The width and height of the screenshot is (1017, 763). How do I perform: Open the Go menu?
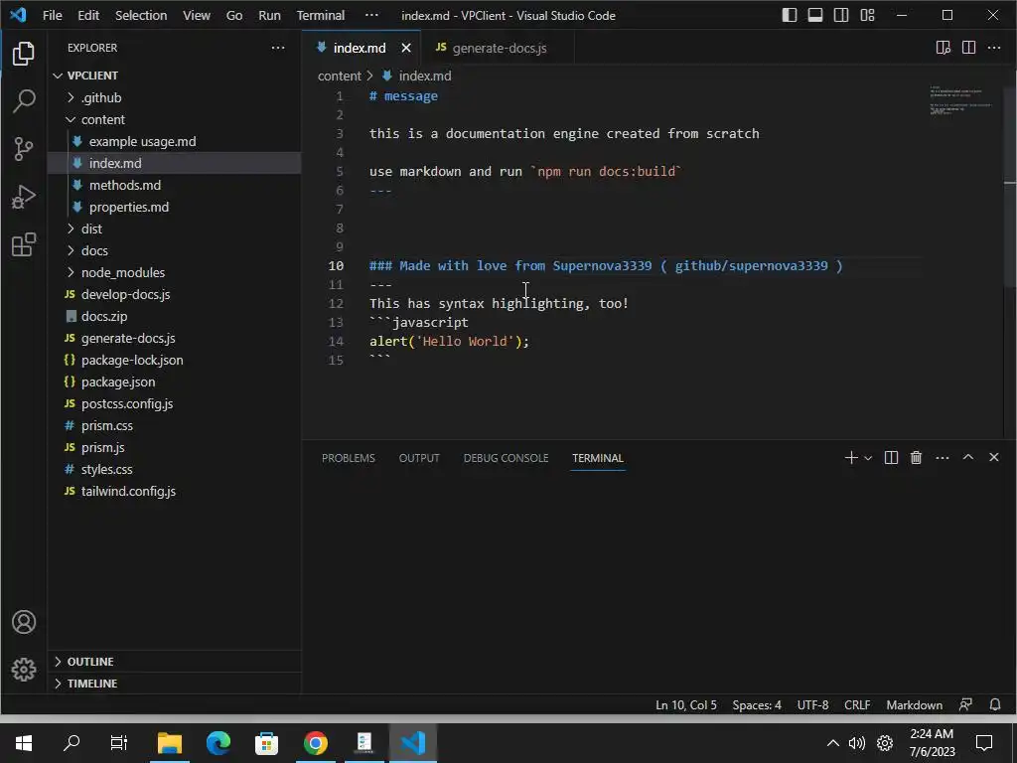[234, 15]
